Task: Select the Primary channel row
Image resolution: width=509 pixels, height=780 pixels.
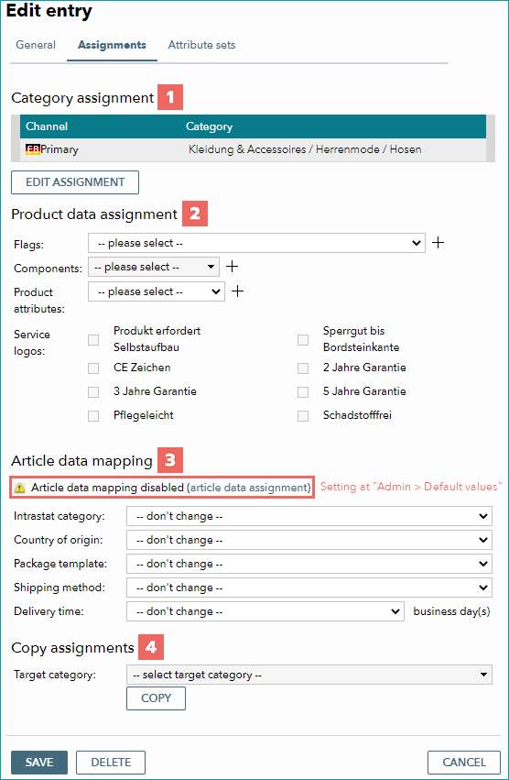Action: click(x=253, y=149)
